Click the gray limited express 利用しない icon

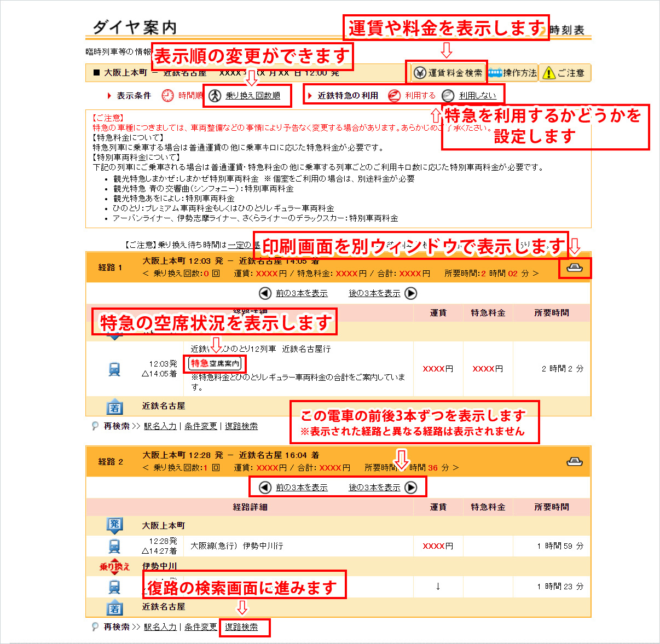pyautogui.click(x=448, y=96)
